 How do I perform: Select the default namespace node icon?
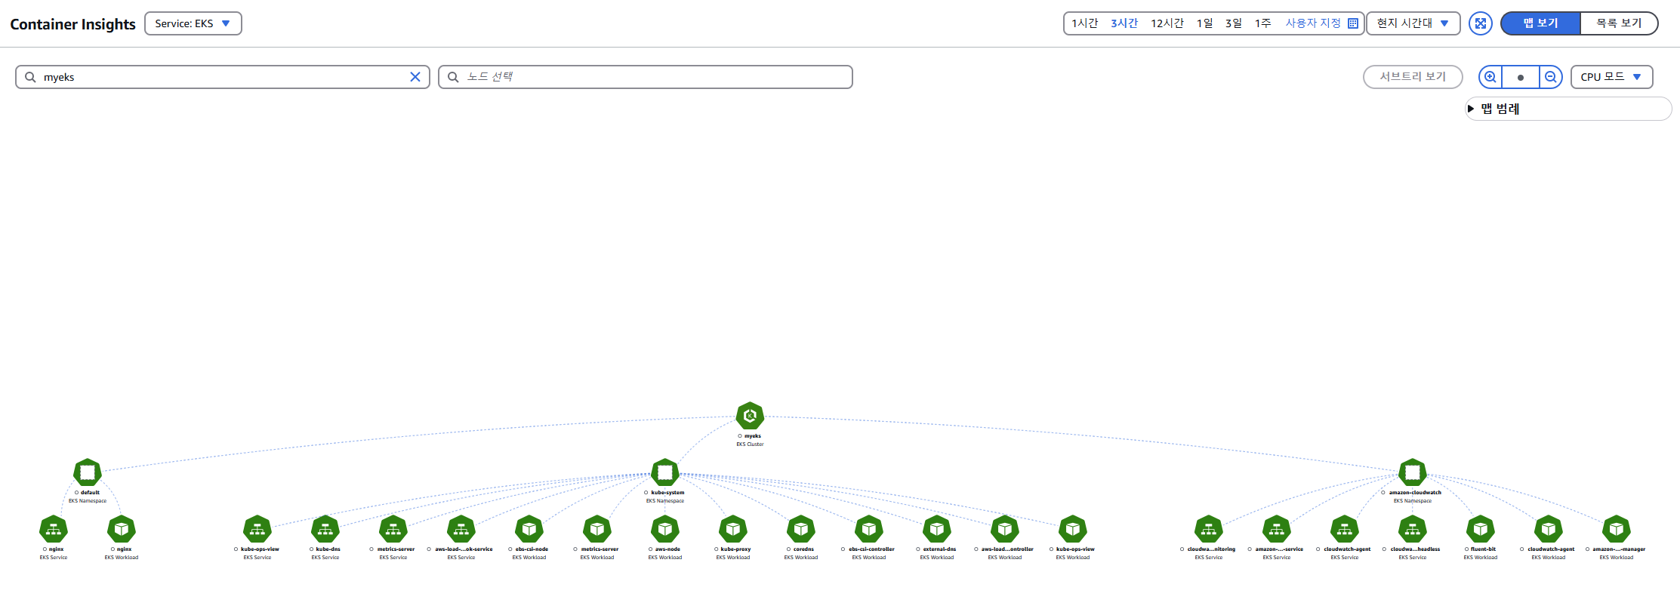(x=88, y=472)
